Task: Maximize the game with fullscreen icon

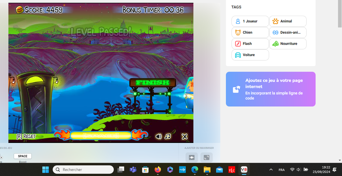Action: 206,158
